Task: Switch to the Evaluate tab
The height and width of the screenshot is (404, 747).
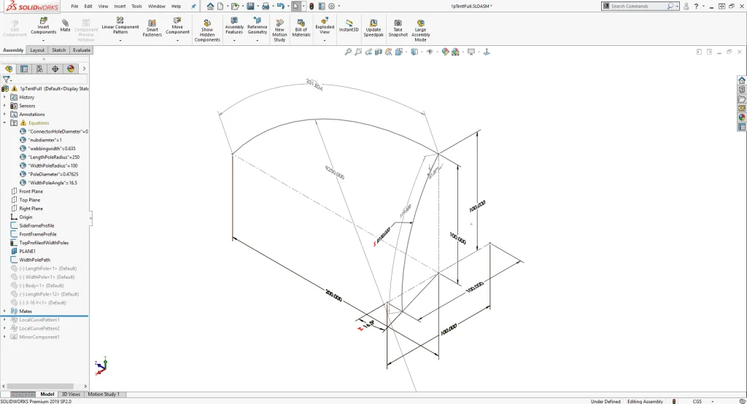Action: click(82, 50)
